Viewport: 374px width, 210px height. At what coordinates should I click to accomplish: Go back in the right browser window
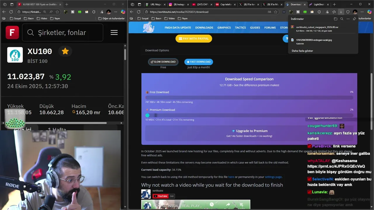(x=131, y=12)
